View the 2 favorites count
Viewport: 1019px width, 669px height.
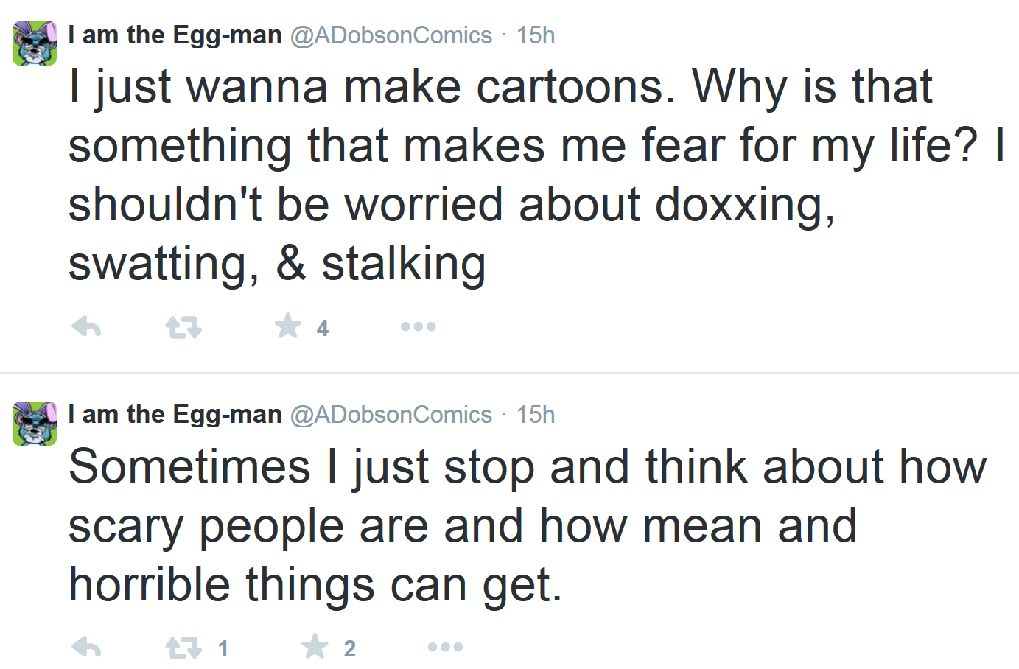click(x=350, y=648)
